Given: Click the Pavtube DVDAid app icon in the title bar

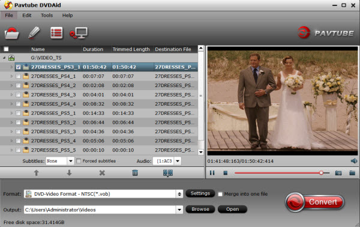Looking at the screenshot, I should (x=8, y=5).
